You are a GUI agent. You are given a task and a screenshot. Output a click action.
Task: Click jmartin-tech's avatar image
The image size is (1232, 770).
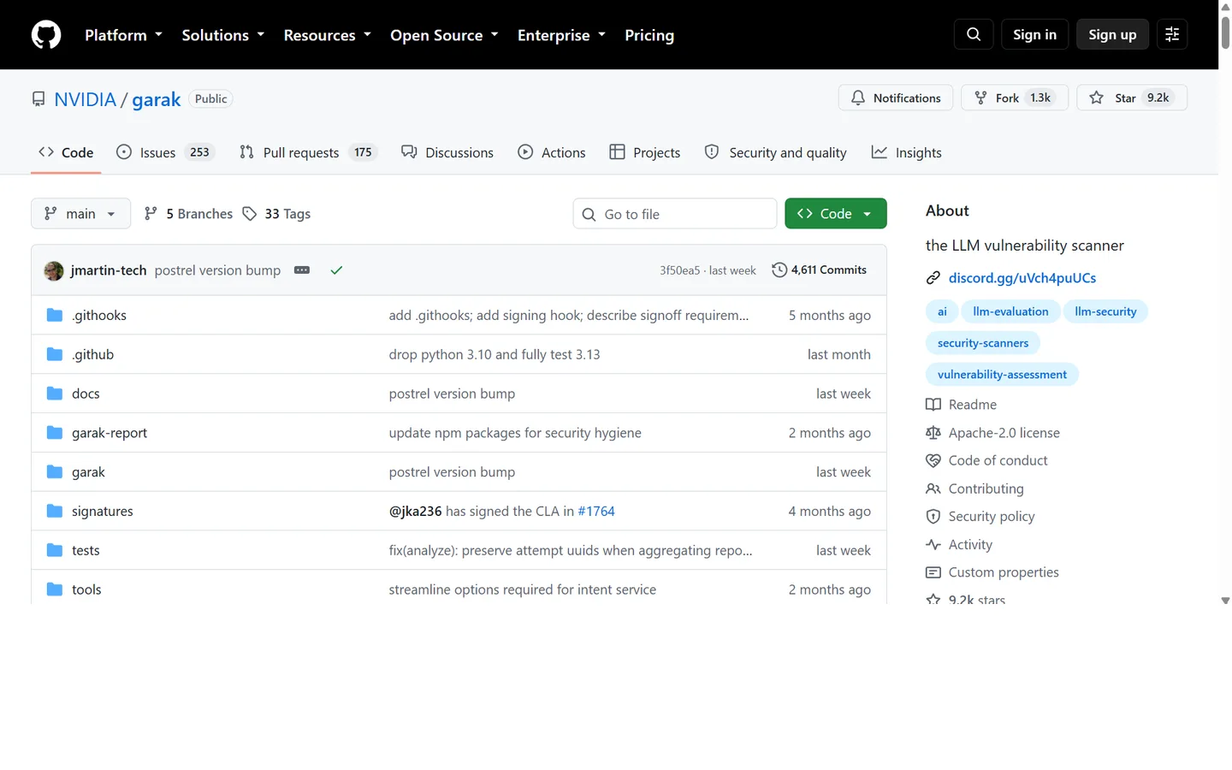point(54,270)
